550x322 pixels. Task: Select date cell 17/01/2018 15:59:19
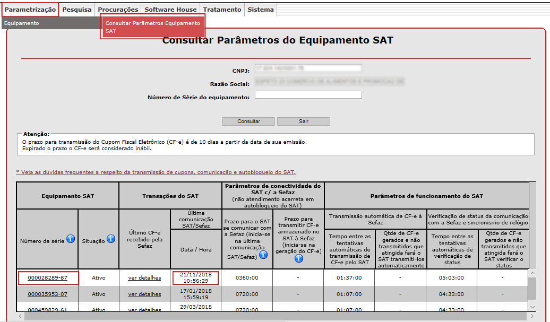(196, 294)
